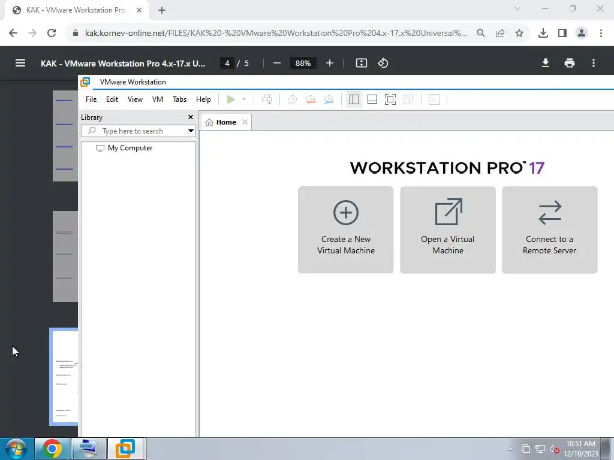
Task: Select the top page thumbnail with blue lines
Action: 65,136
